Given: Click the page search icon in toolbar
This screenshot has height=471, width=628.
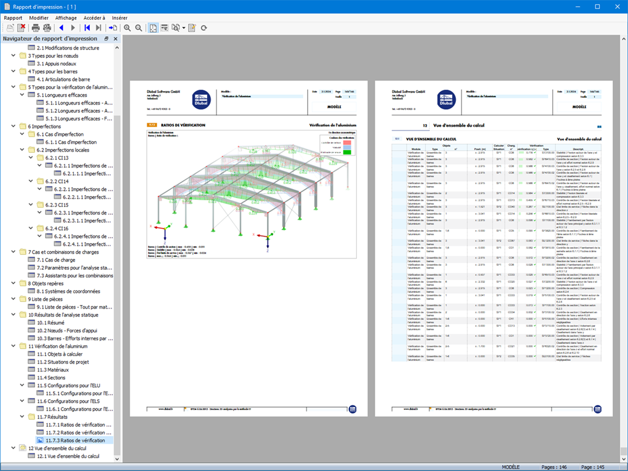Looking at the screenshot, I should [x=176, y=28].
